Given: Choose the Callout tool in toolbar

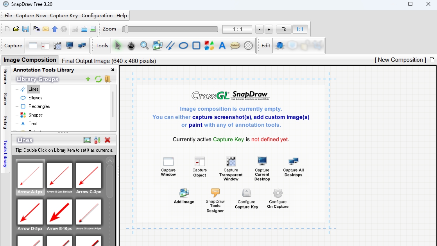Looking at the screenshot, I should click(235, 46).
